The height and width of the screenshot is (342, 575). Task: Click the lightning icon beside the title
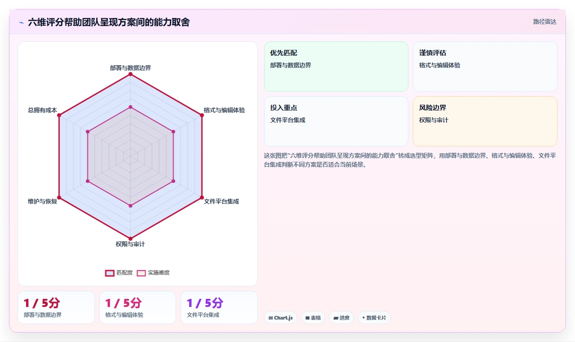21,22
